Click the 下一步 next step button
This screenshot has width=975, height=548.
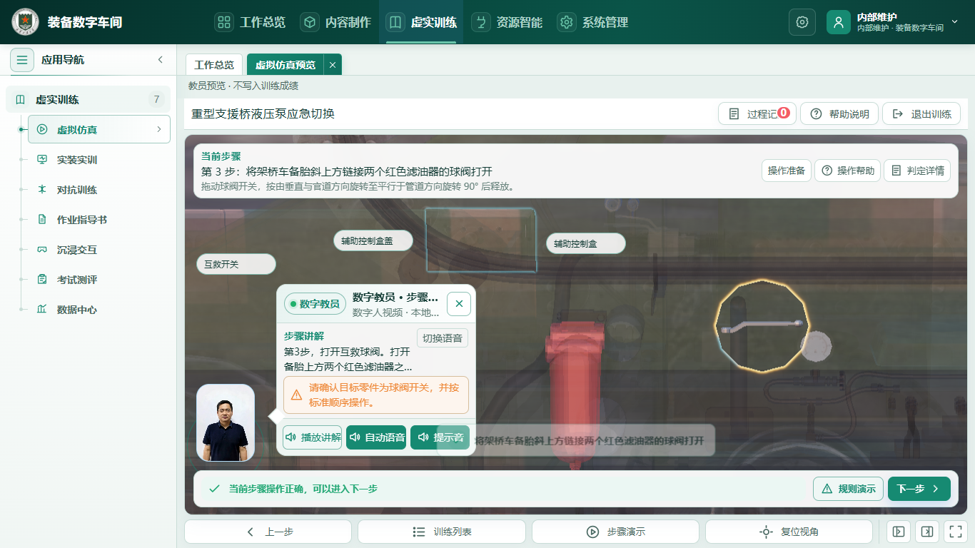tap(919, 489)
